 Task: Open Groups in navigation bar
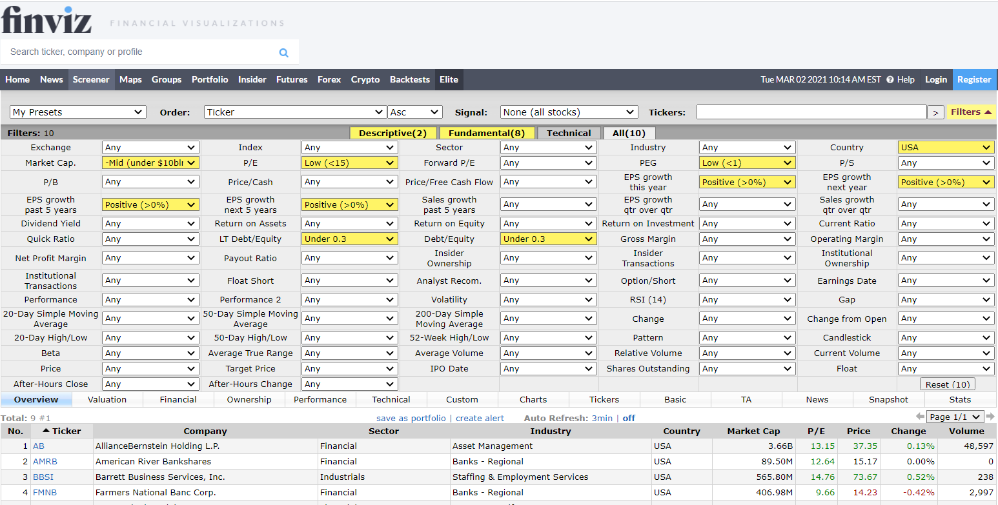coord(167,80)
